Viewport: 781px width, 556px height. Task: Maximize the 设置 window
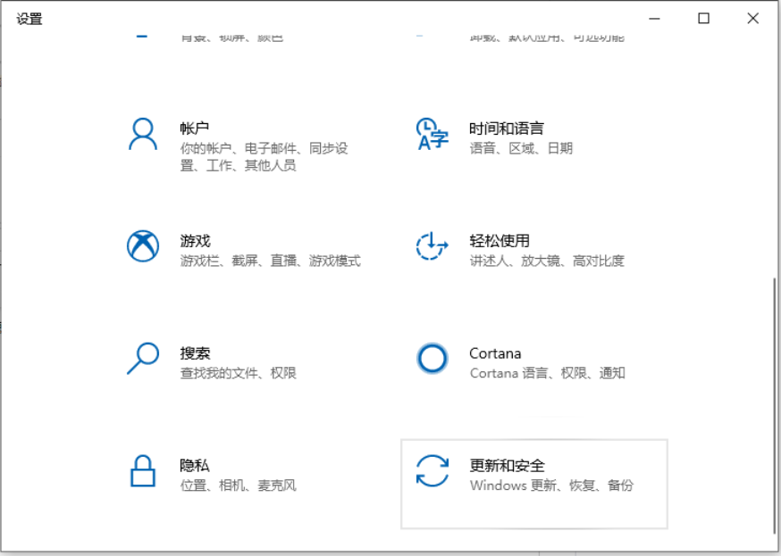coord(704,19)
